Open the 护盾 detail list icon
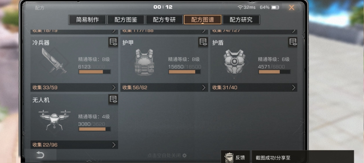Screen dimensions: 364x163 pos(293,42)
